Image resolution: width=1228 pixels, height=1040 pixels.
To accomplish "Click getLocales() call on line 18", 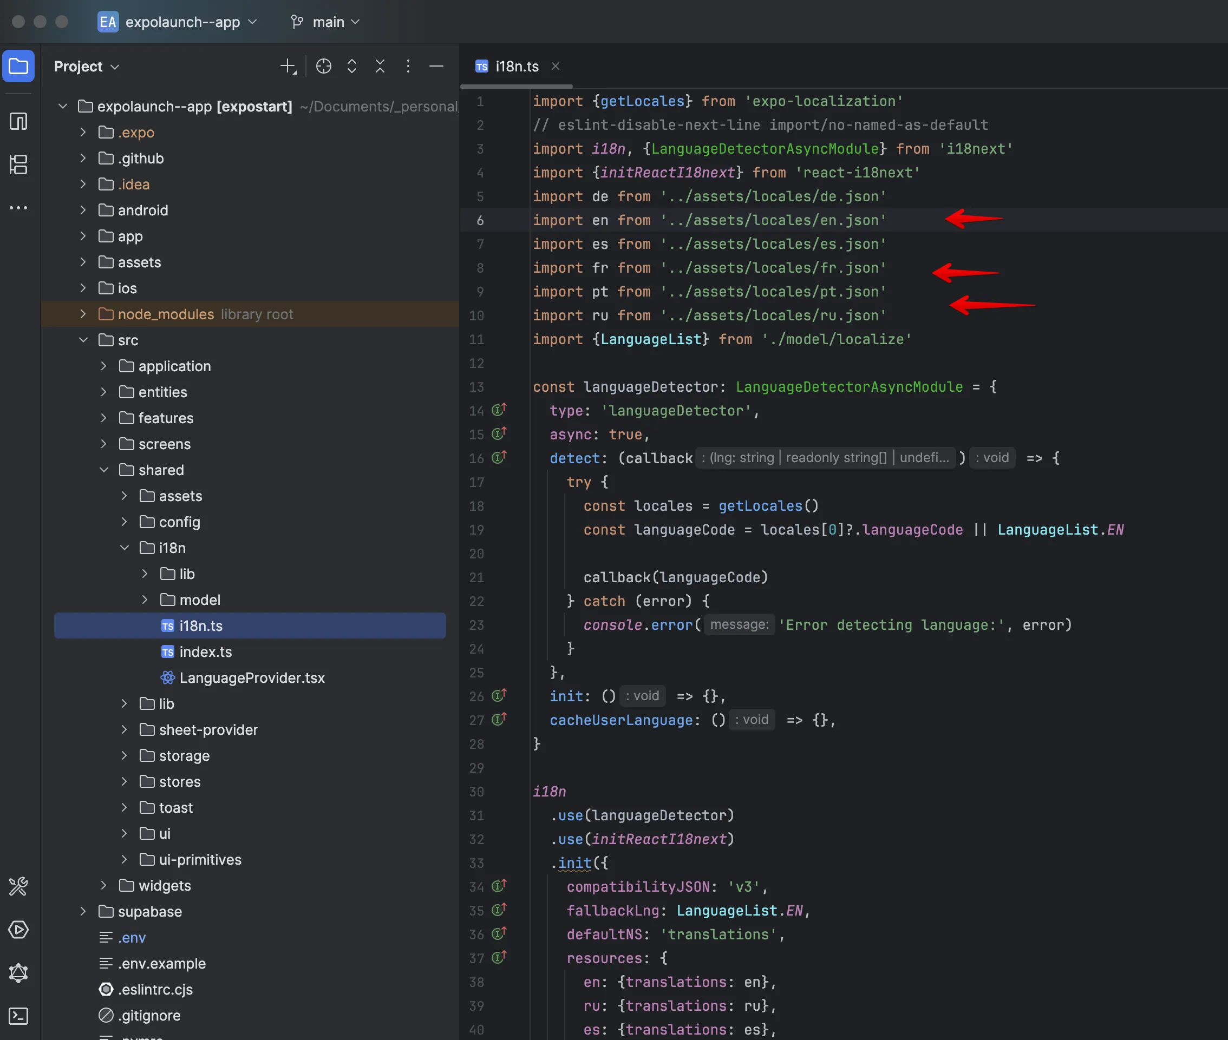I will (x=768, y=505).
